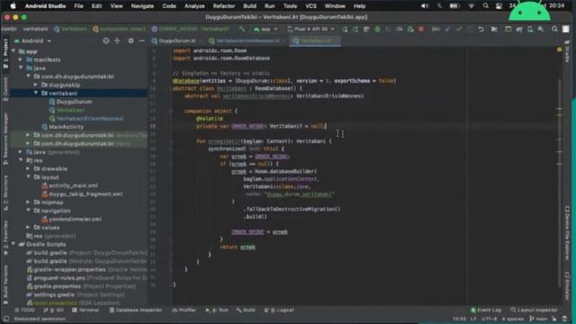Click the Run app icon next to device dropdown
Image resolution: width=576 pixels, height=324 pixels.
(x=344, y=29)
